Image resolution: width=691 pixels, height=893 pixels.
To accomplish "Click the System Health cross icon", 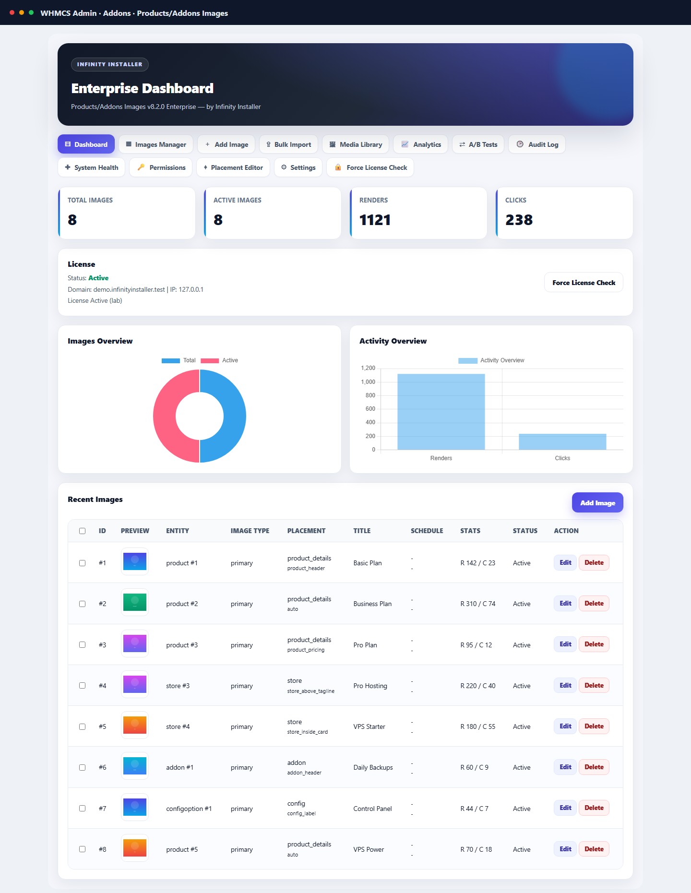I will pos(68,167).
